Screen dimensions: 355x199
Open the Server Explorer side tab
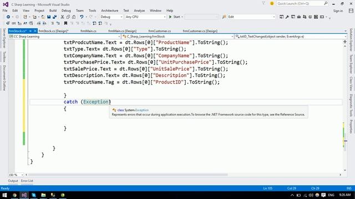click(x=4, y=38)
